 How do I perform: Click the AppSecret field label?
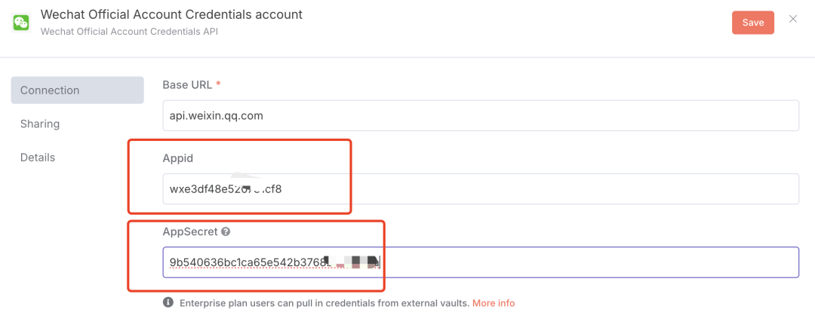tap(189, 232)
